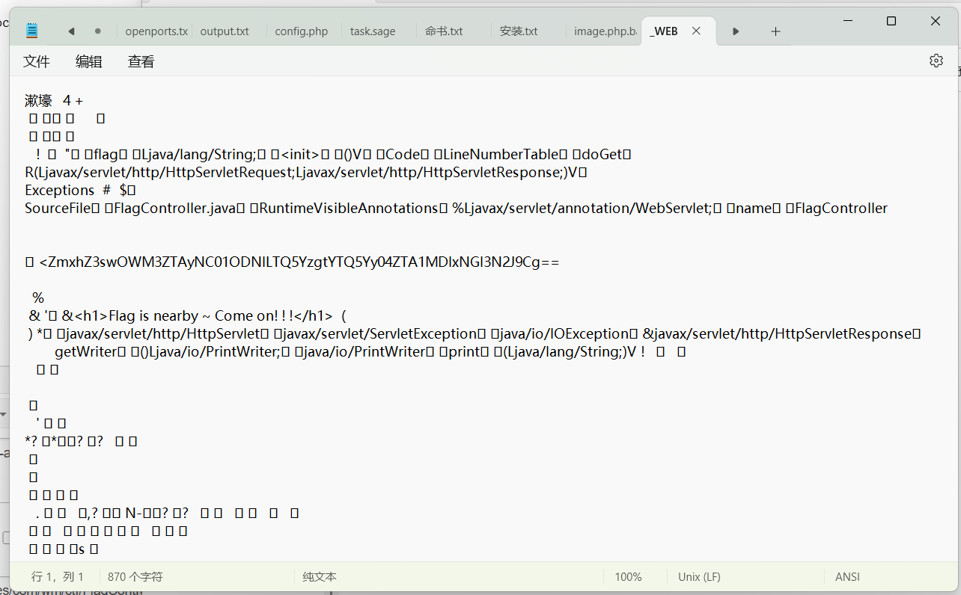Image resolution: width=961 pixels, height=595 pixels.
Task: Open Notepad settings via gear icon
Action: [x=936, y=61]
